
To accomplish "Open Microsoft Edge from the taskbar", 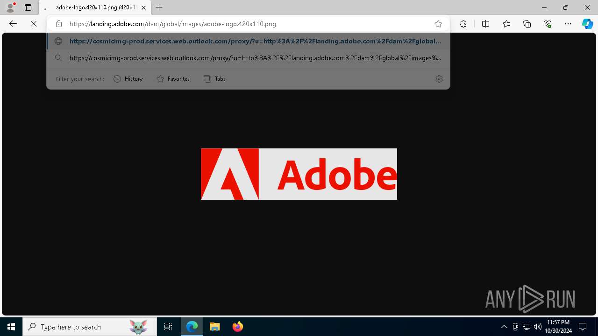I will point(192,327).
